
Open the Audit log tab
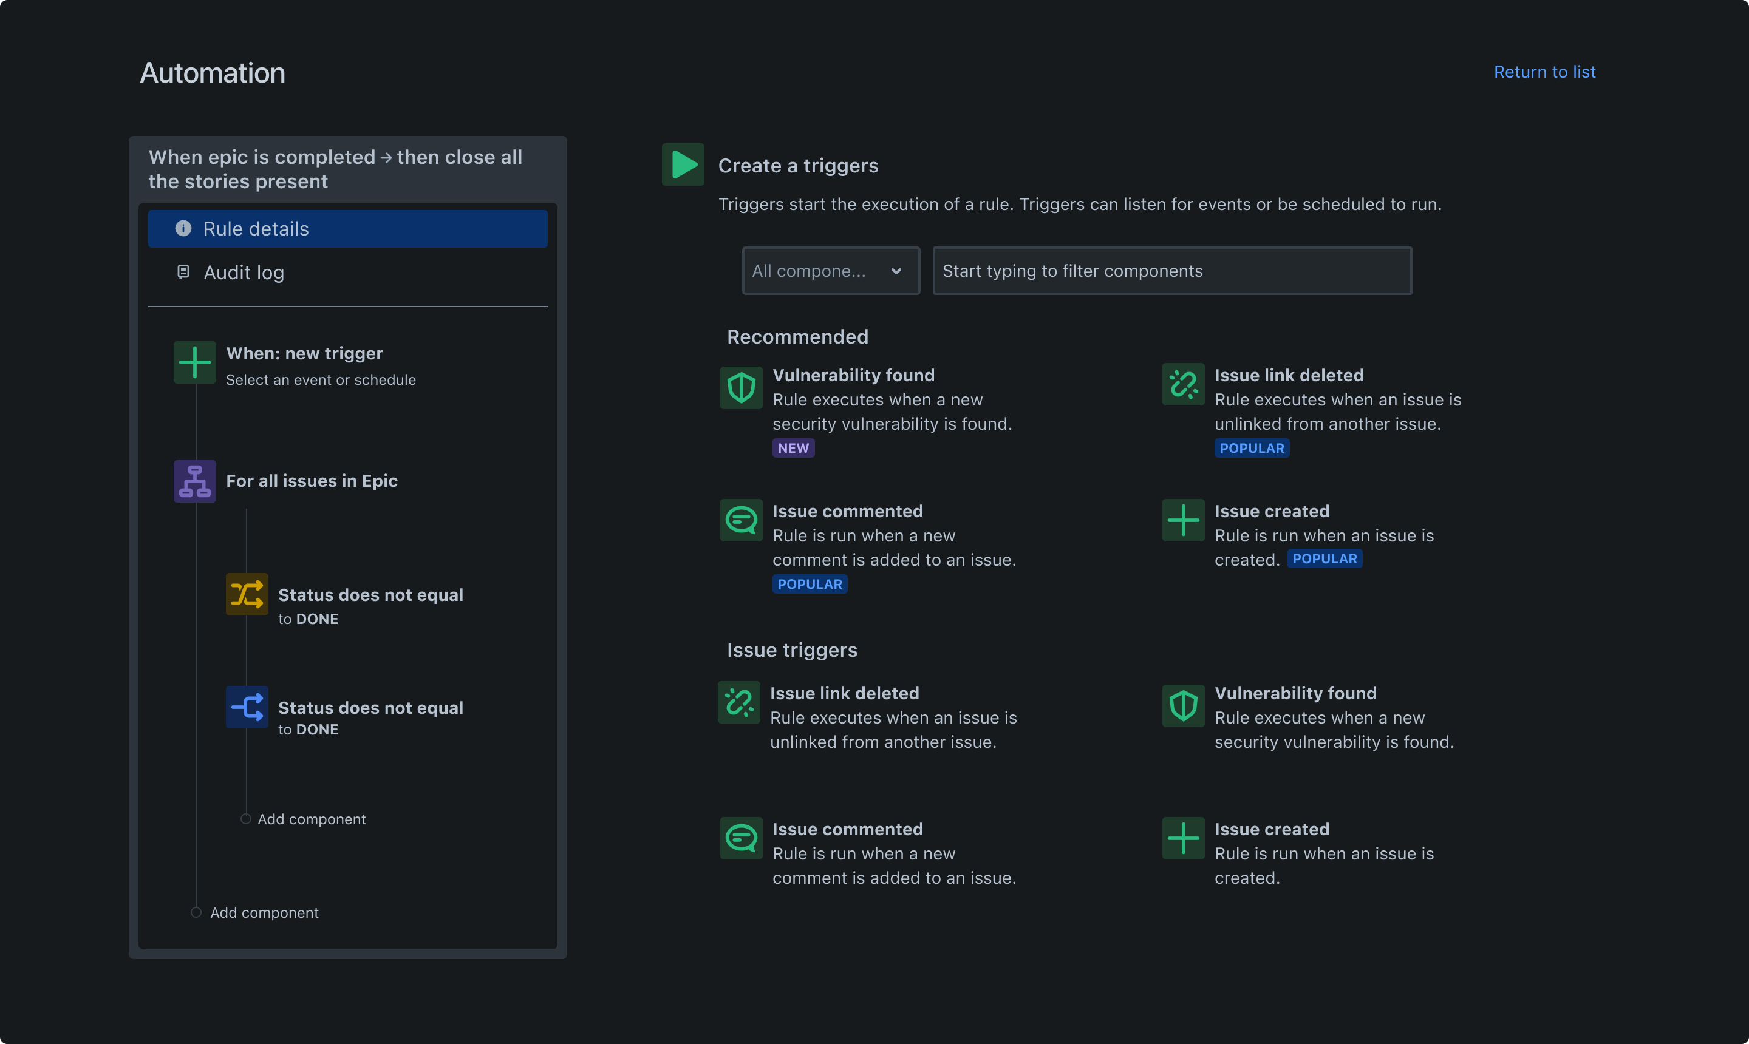[x=244, y=271]
